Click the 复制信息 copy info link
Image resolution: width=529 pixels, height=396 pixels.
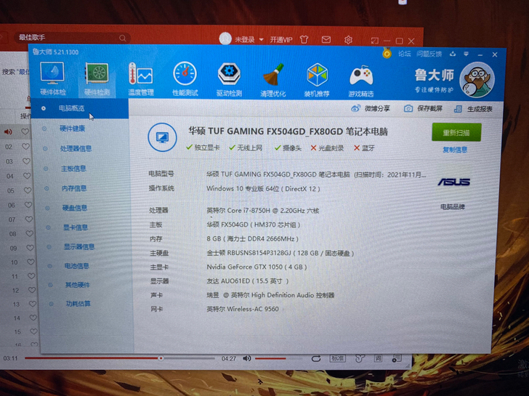pyautogui.click(x=455, y=150)
